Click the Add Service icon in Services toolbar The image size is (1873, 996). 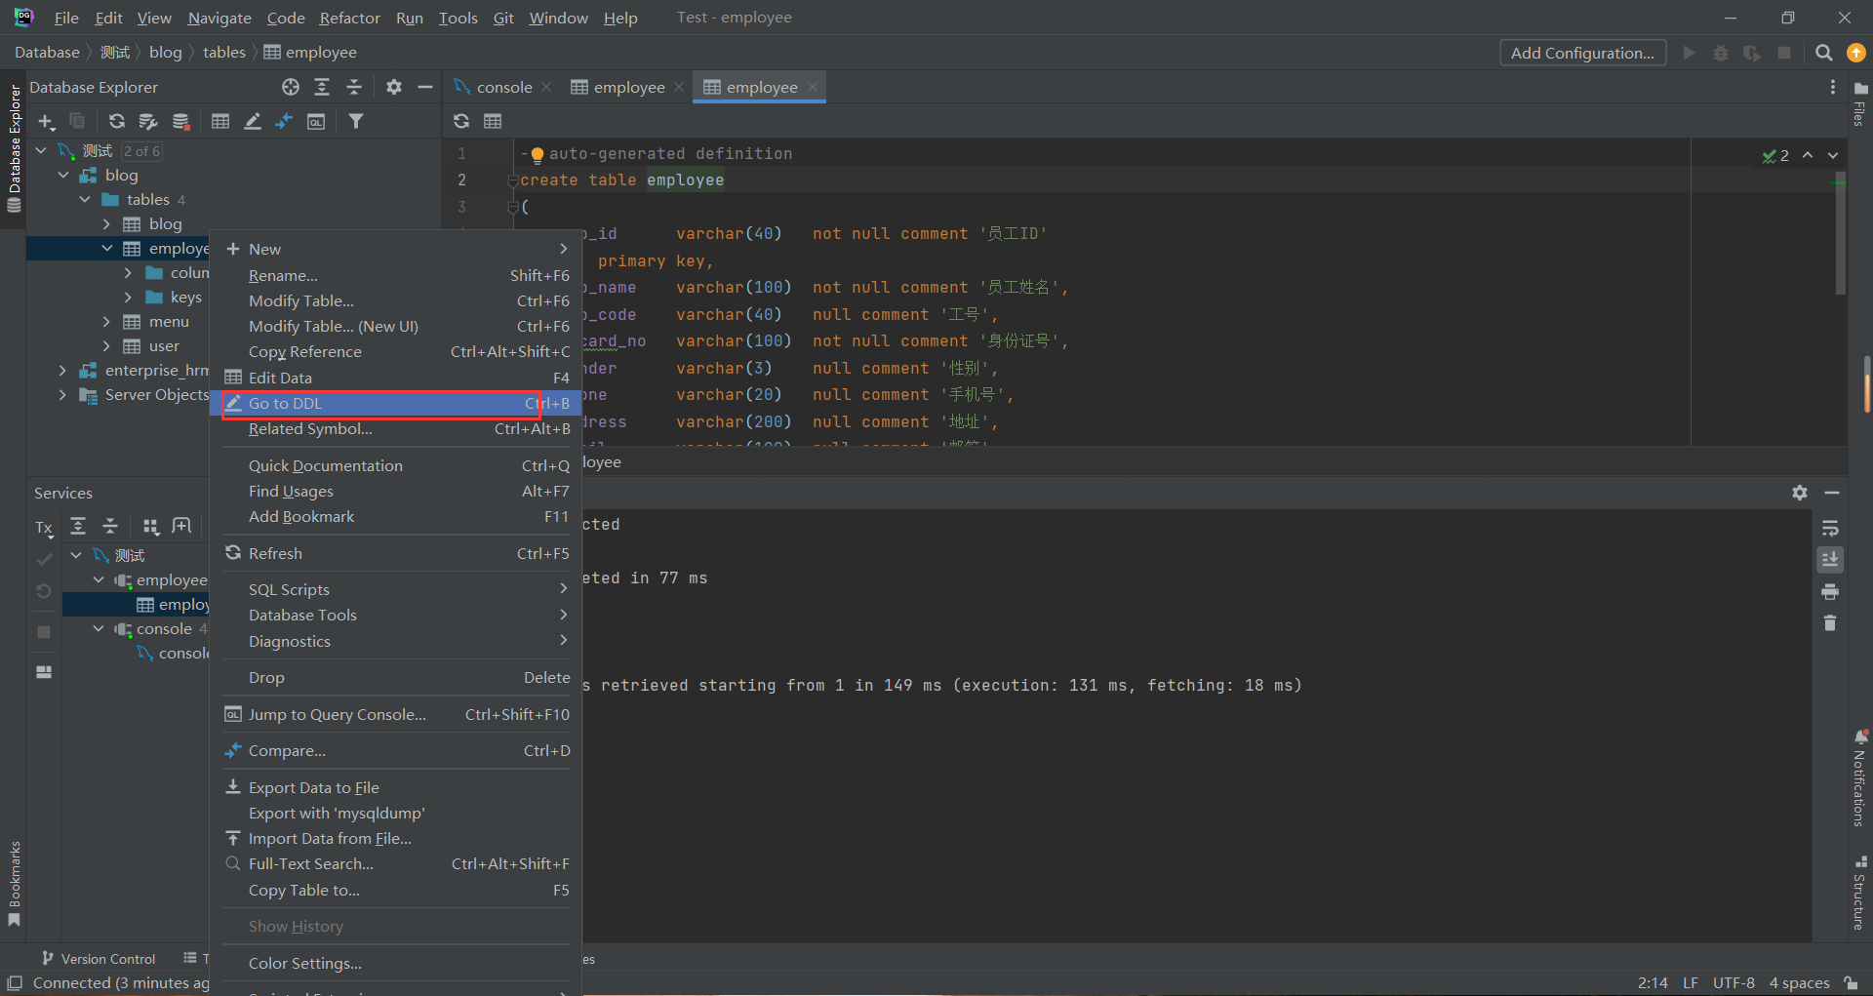click(x=181, y=526)
